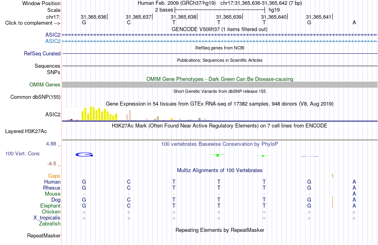Select the Elephant species label
Screen dimensions: 378x245
[50, 206]
